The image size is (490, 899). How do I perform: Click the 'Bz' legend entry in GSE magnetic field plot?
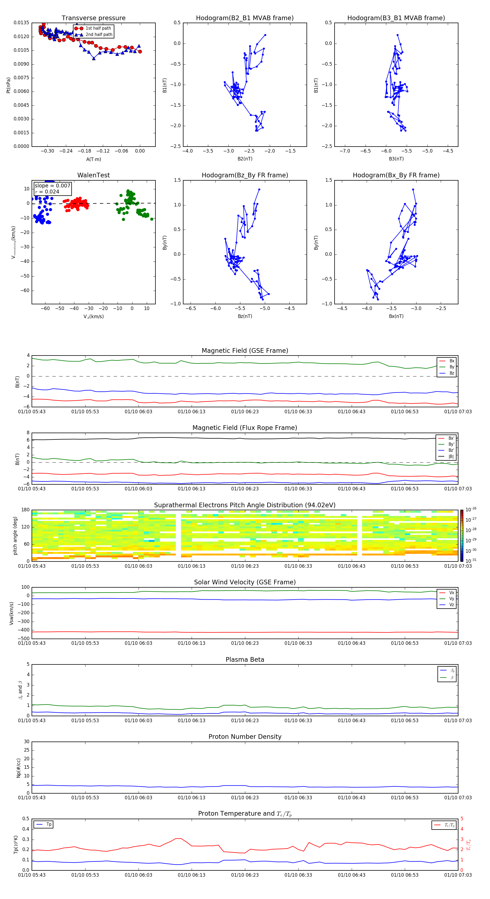(447, 373)
